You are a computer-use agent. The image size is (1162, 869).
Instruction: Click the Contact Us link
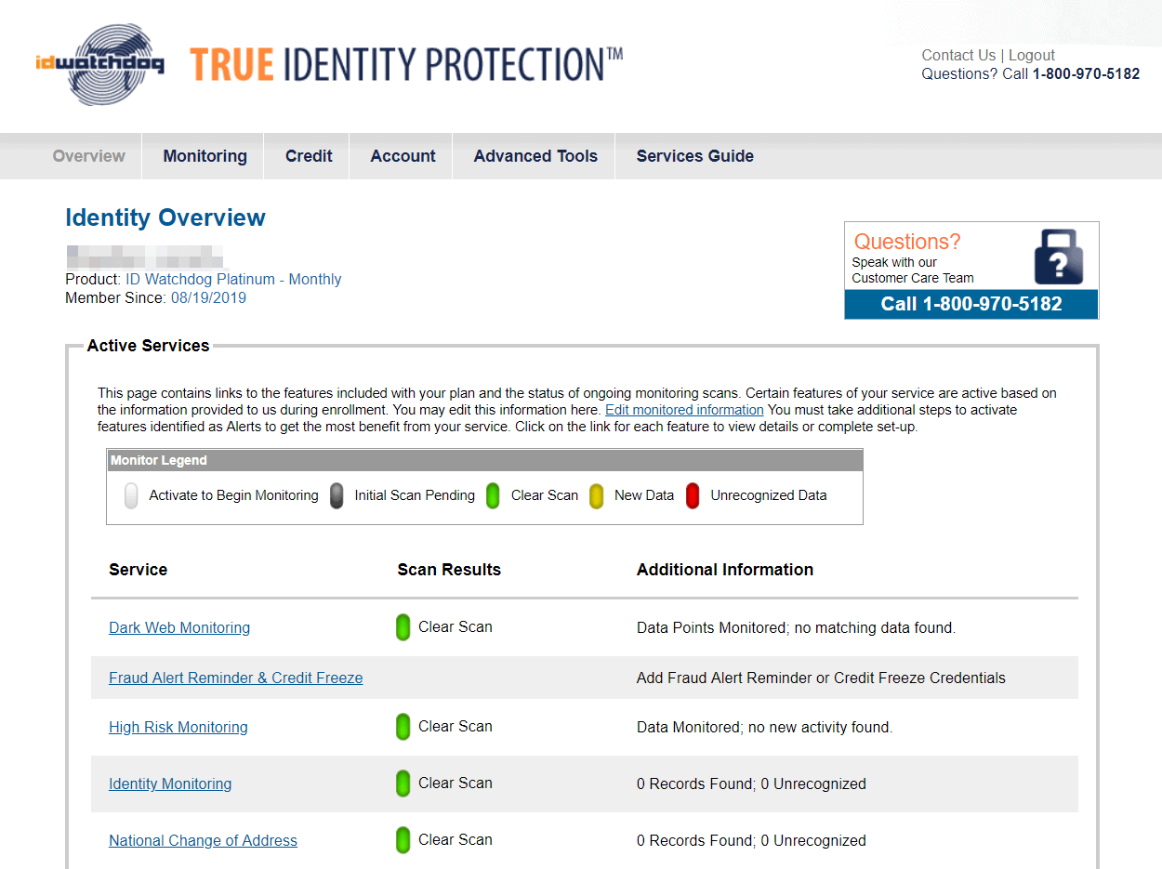click(958, 55)
